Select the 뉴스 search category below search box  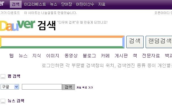pos(23,56)
